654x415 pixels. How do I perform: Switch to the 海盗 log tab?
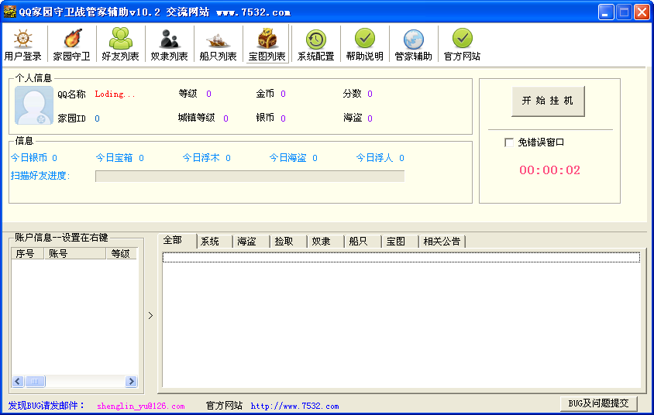[x=247, y=242]
